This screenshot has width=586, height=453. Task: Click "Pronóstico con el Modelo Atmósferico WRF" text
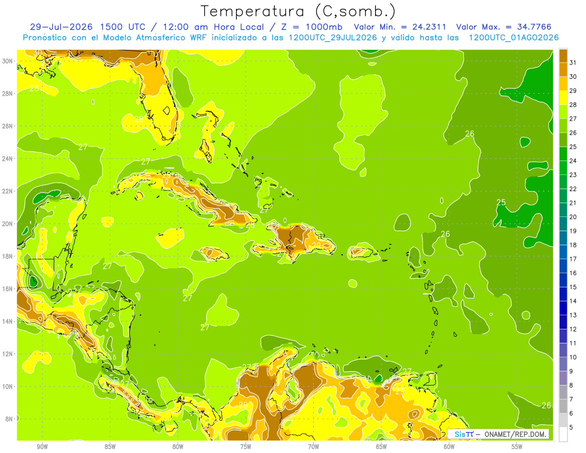pyautogui.click(x=115, y=38)
